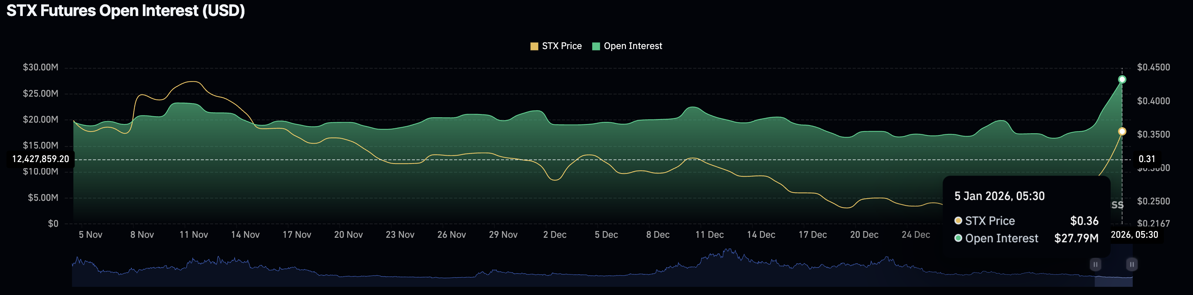Image resolution: width=1193 pixels, height=295 pixels.
Task: Select the Open Interest data point marker
Action: click(1122, 80)
